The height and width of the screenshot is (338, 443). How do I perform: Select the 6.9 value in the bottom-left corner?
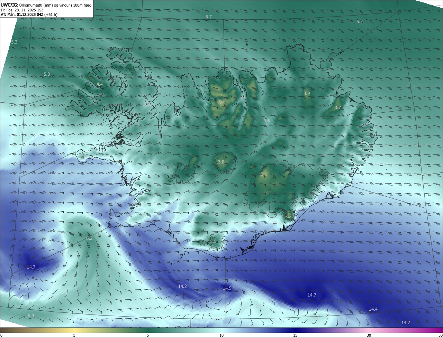pyautogui.click(x=31, y=316)
